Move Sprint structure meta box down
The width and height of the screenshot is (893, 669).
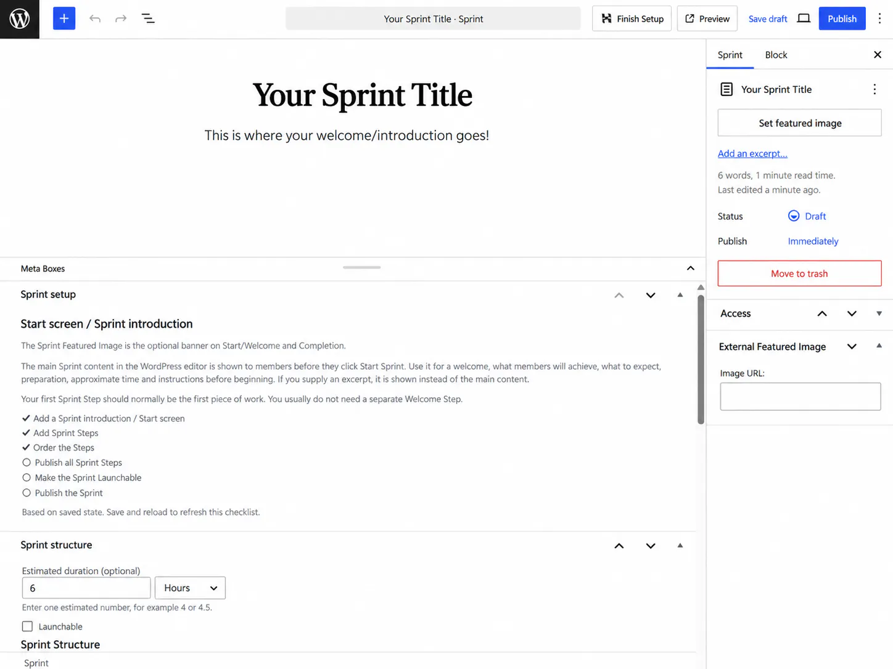coord(651,546)
